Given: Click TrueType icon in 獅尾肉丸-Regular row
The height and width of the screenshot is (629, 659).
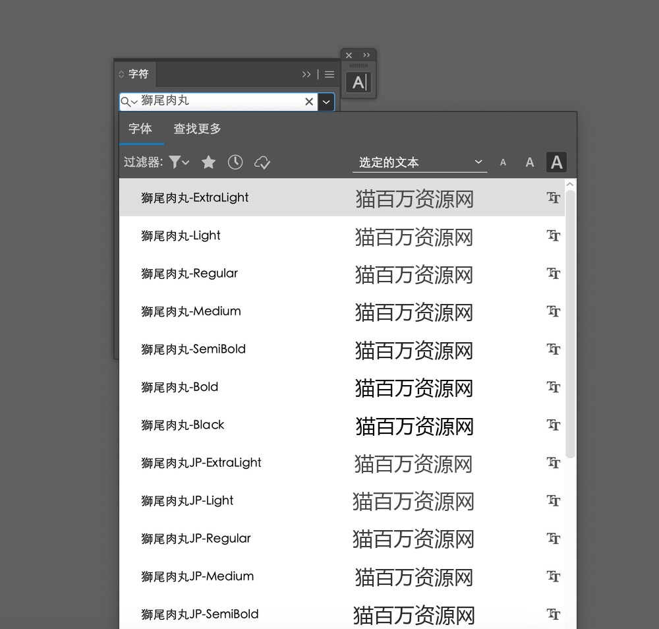Looking at the screenshot, I should pos(553,274).
